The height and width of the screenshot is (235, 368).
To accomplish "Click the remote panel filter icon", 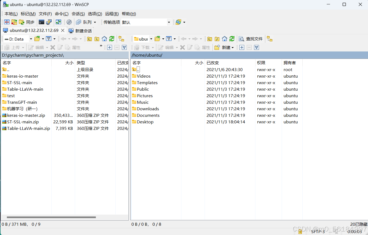I will [169, 39].
